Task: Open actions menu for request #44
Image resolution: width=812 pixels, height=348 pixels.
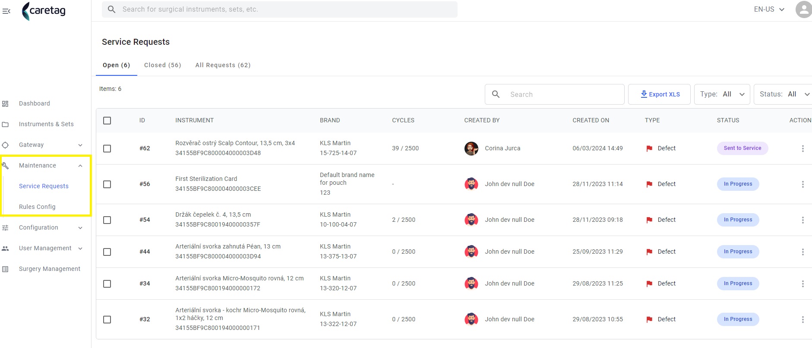Action: [x=803, y=252]
